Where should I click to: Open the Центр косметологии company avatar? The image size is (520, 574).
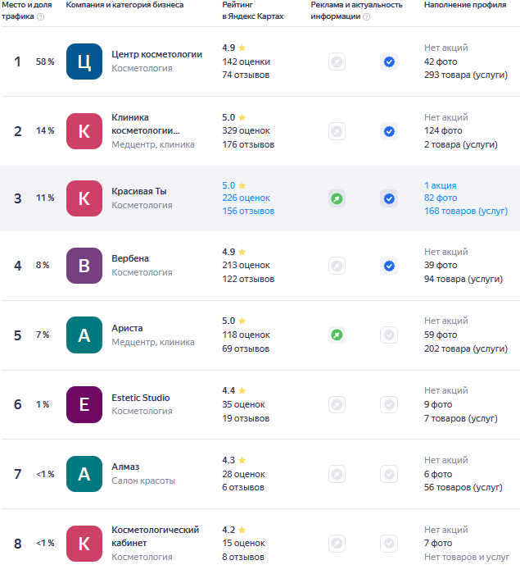coord(84,61)
